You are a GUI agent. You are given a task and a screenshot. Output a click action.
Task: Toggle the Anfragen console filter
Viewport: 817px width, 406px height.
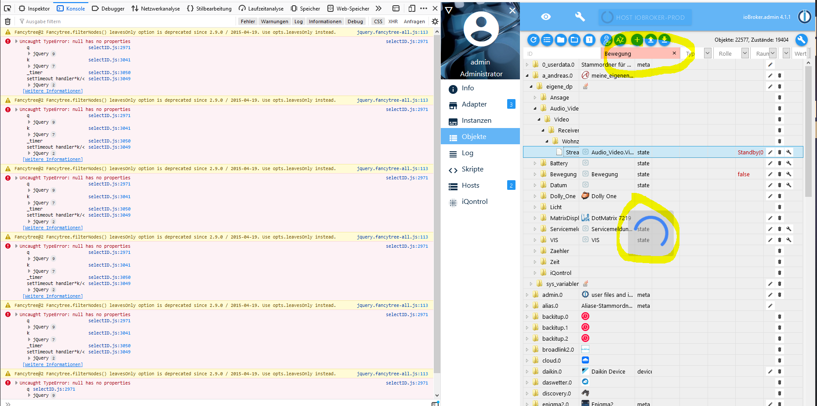(414, 21)
